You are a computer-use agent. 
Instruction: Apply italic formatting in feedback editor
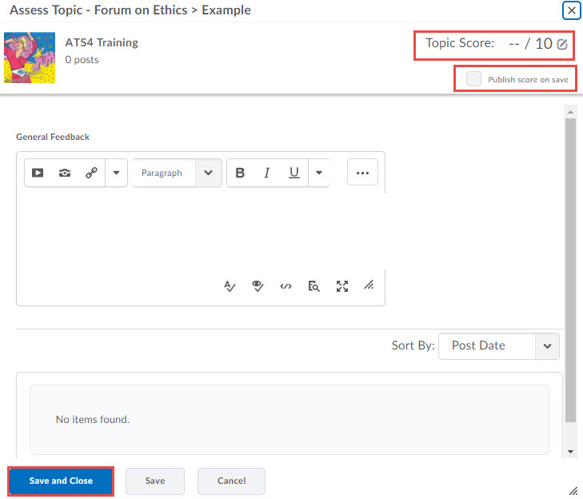click(x=267, y=173)
